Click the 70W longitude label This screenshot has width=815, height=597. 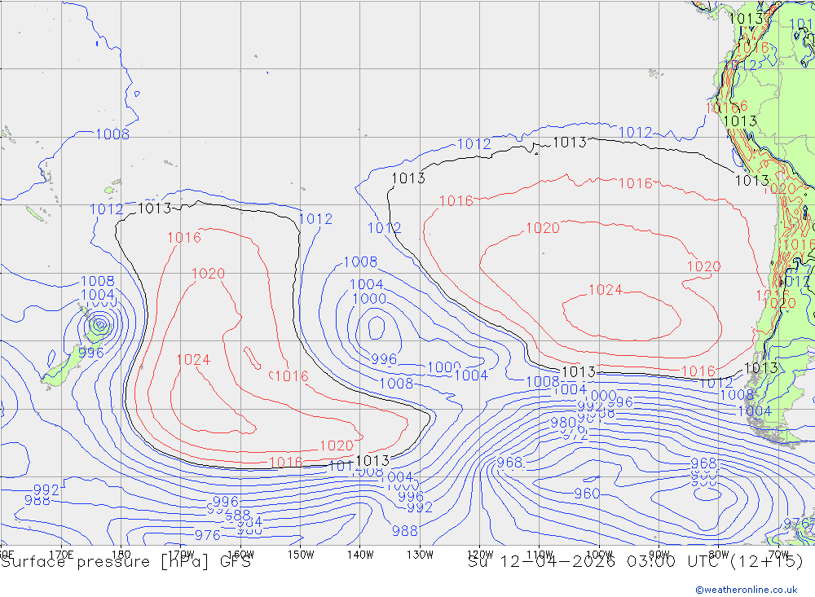(778, 555)
